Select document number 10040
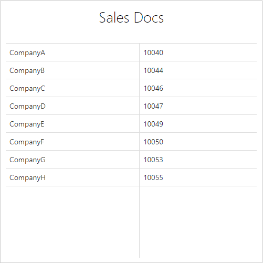This screenshot has height=263, width=263. 153,52
